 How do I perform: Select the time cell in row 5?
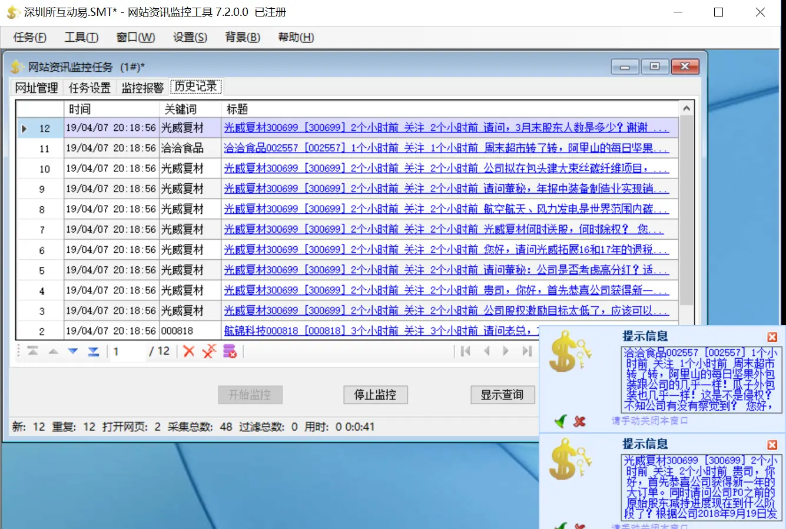[111, 270]
